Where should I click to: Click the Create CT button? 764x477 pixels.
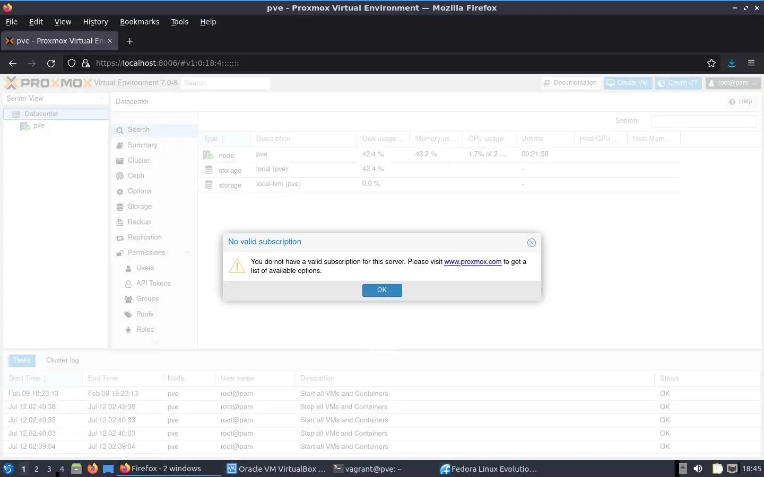pos(679,83)
